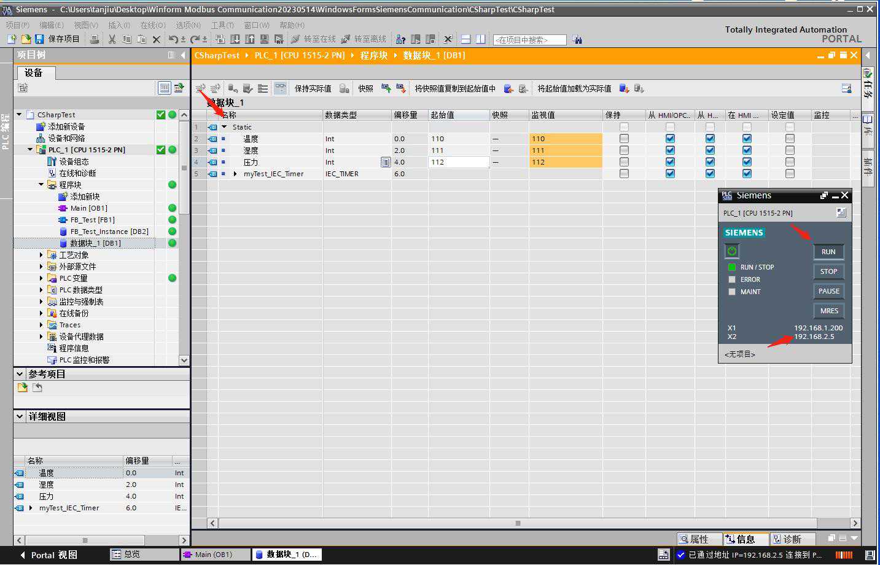Click the cut scissors icon
Screen dimensions: 880x565
(x=112, y=39)
